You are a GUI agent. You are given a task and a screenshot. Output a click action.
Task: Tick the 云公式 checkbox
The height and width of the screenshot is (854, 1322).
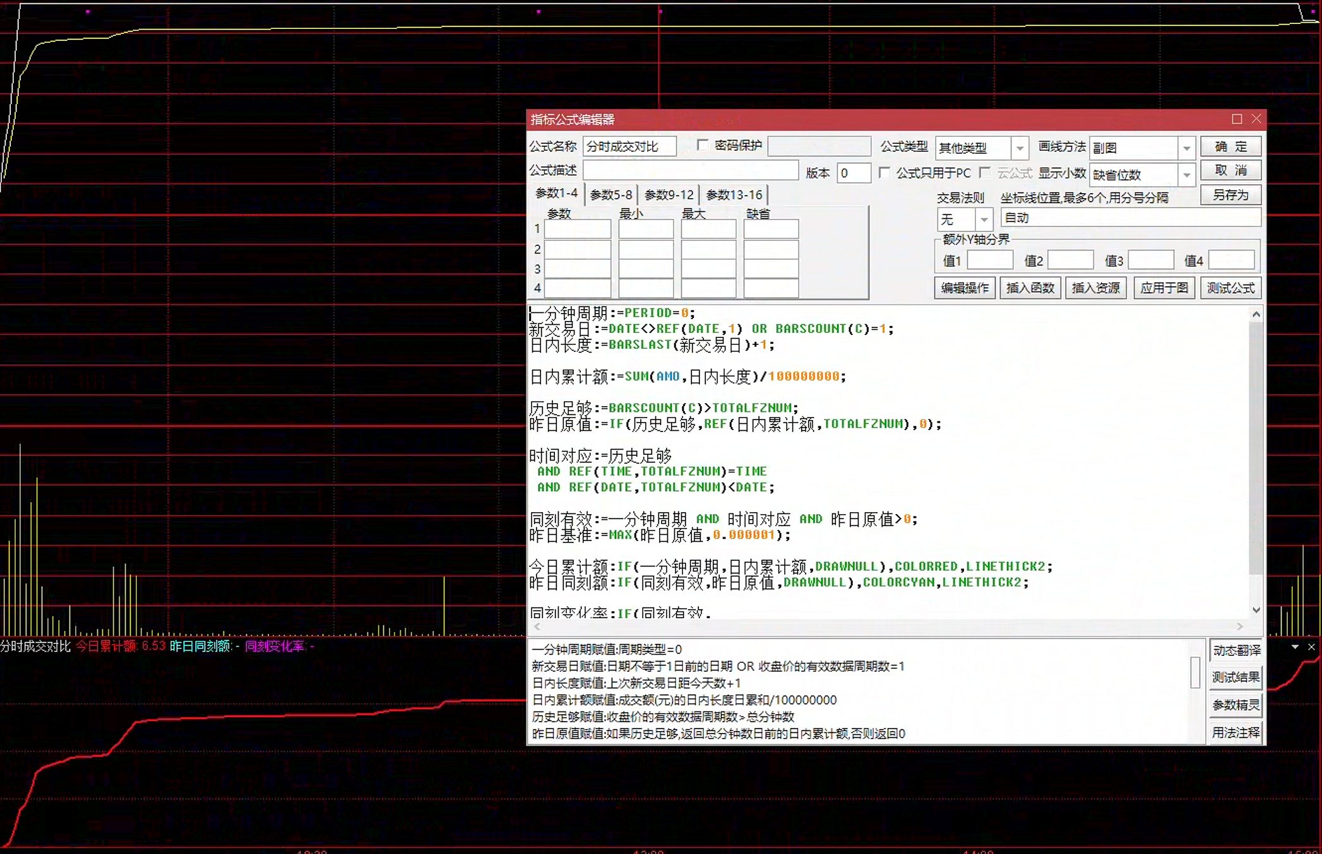pyautogui.click(x=985, y=172)
